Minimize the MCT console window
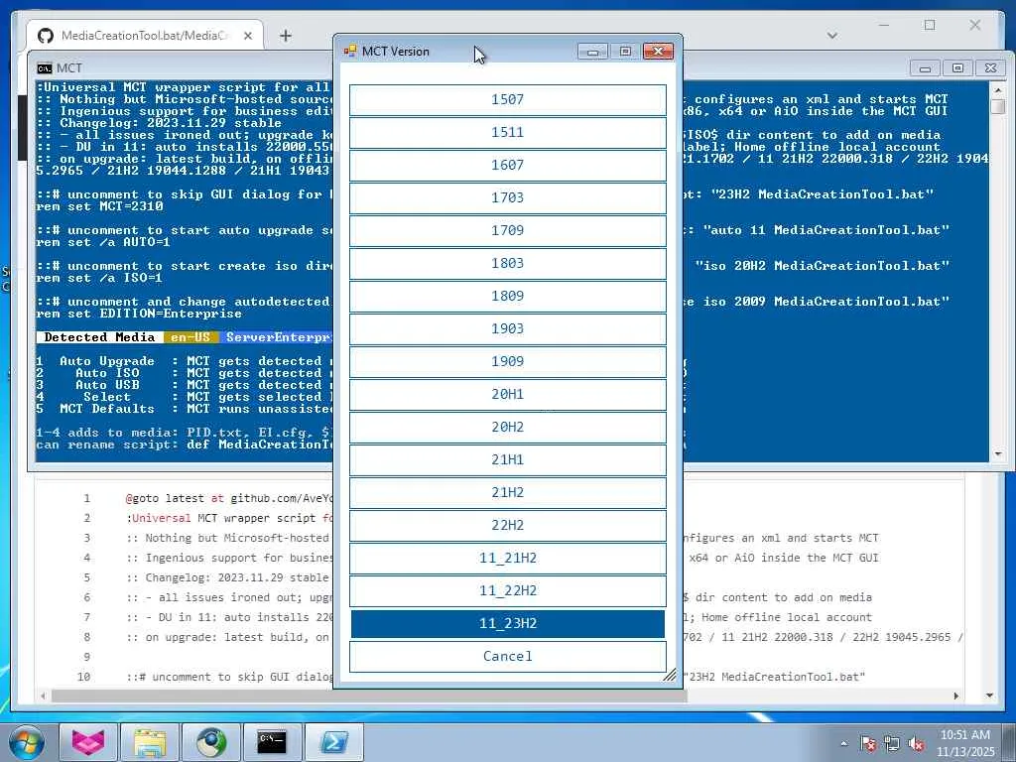The height and width of the screenshot is (762, 1016). point(925,68)
